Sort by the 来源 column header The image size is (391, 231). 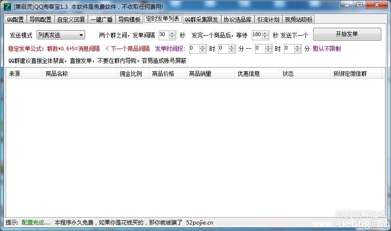click(x=25, y=74)
